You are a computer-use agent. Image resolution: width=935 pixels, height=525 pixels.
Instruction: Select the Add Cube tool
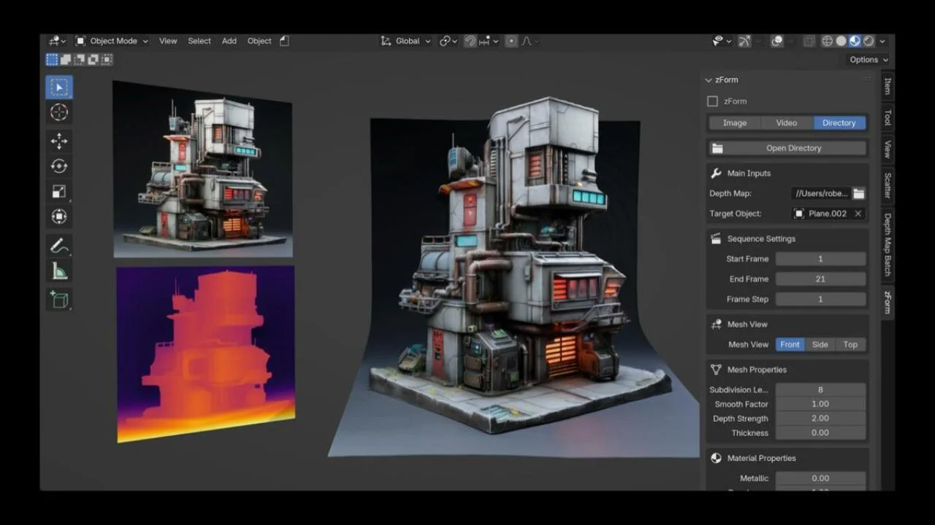59,299
